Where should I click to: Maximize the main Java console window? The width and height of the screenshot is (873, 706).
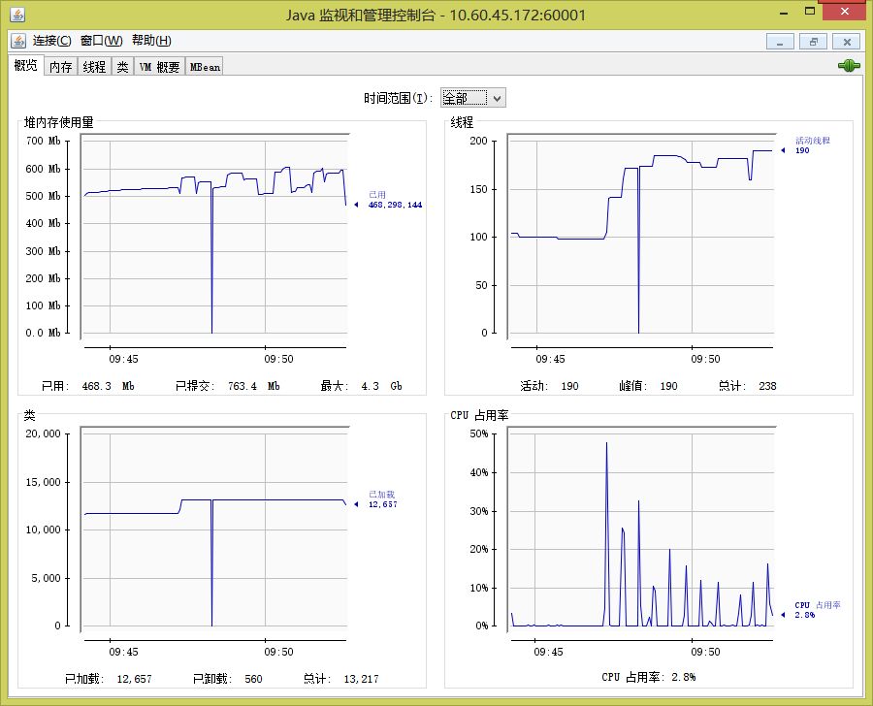[x=810, y=12]
